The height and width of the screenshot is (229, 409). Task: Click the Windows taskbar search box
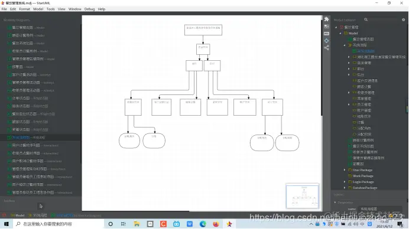point(59,224)
